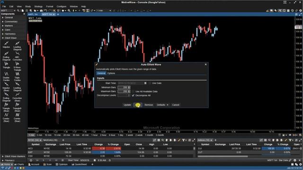Expand the Fibonacci components group
The height and width of the screenshot is (170, 303).
(3, 161)
